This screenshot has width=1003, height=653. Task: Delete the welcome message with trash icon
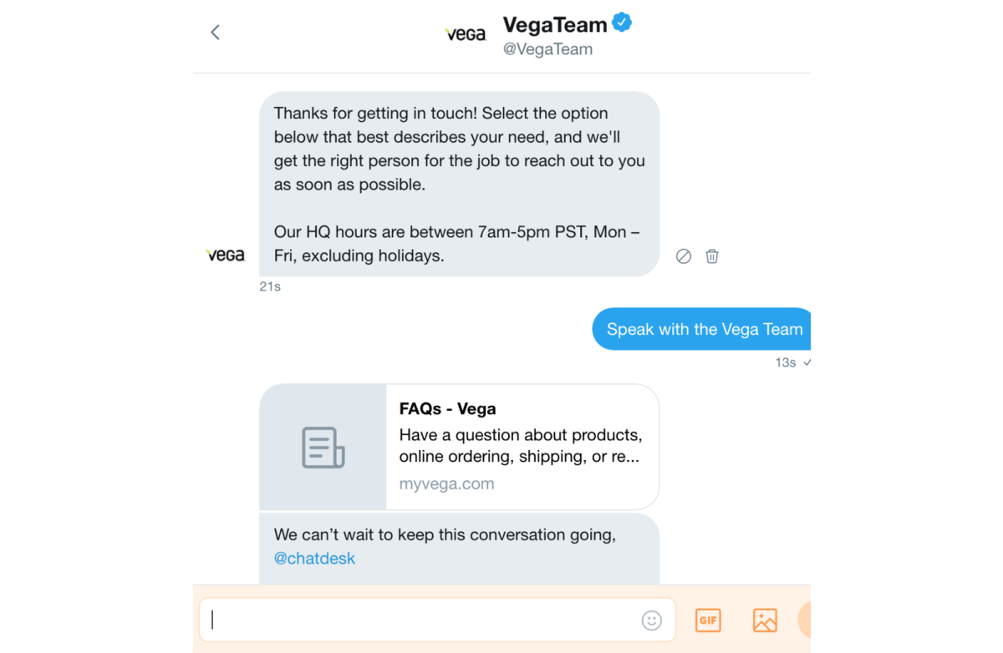click(712, 256)
